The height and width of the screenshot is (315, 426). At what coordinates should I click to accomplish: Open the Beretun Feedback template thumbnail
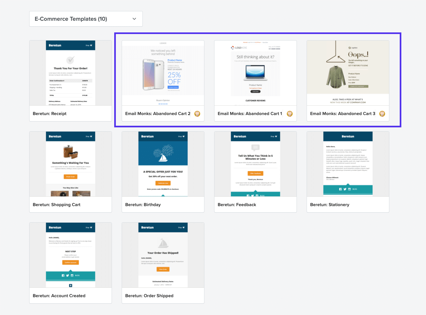click(x=255, y=164)
